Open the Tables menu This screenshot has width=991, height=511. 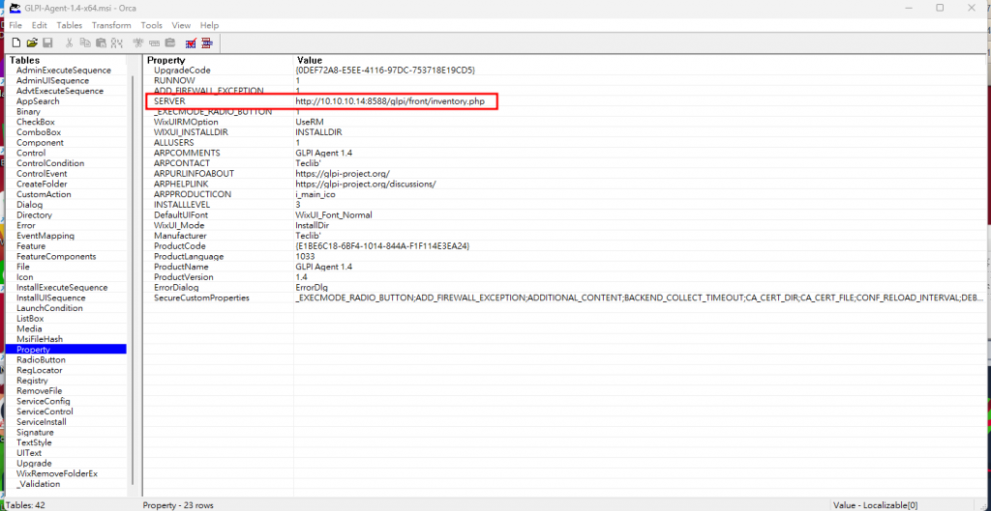[x=70, y=25]
